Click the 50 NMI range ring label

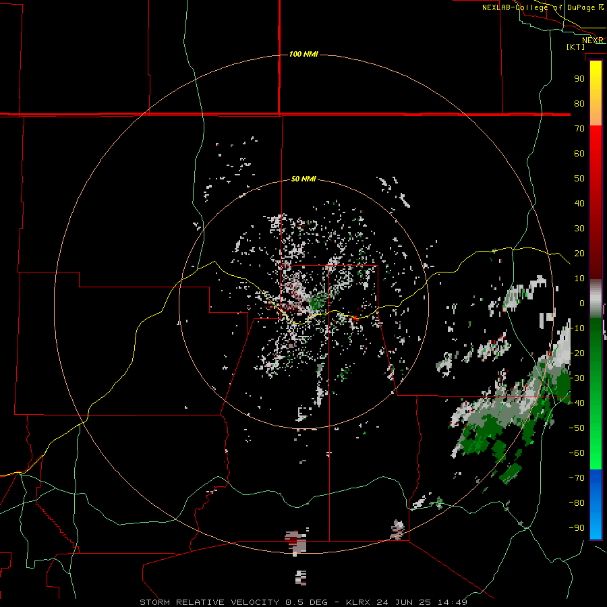[303, 179]
